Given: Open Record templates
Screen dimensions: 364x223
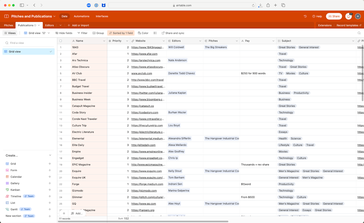Looking at the screenshot, I should tap(349, 25).
